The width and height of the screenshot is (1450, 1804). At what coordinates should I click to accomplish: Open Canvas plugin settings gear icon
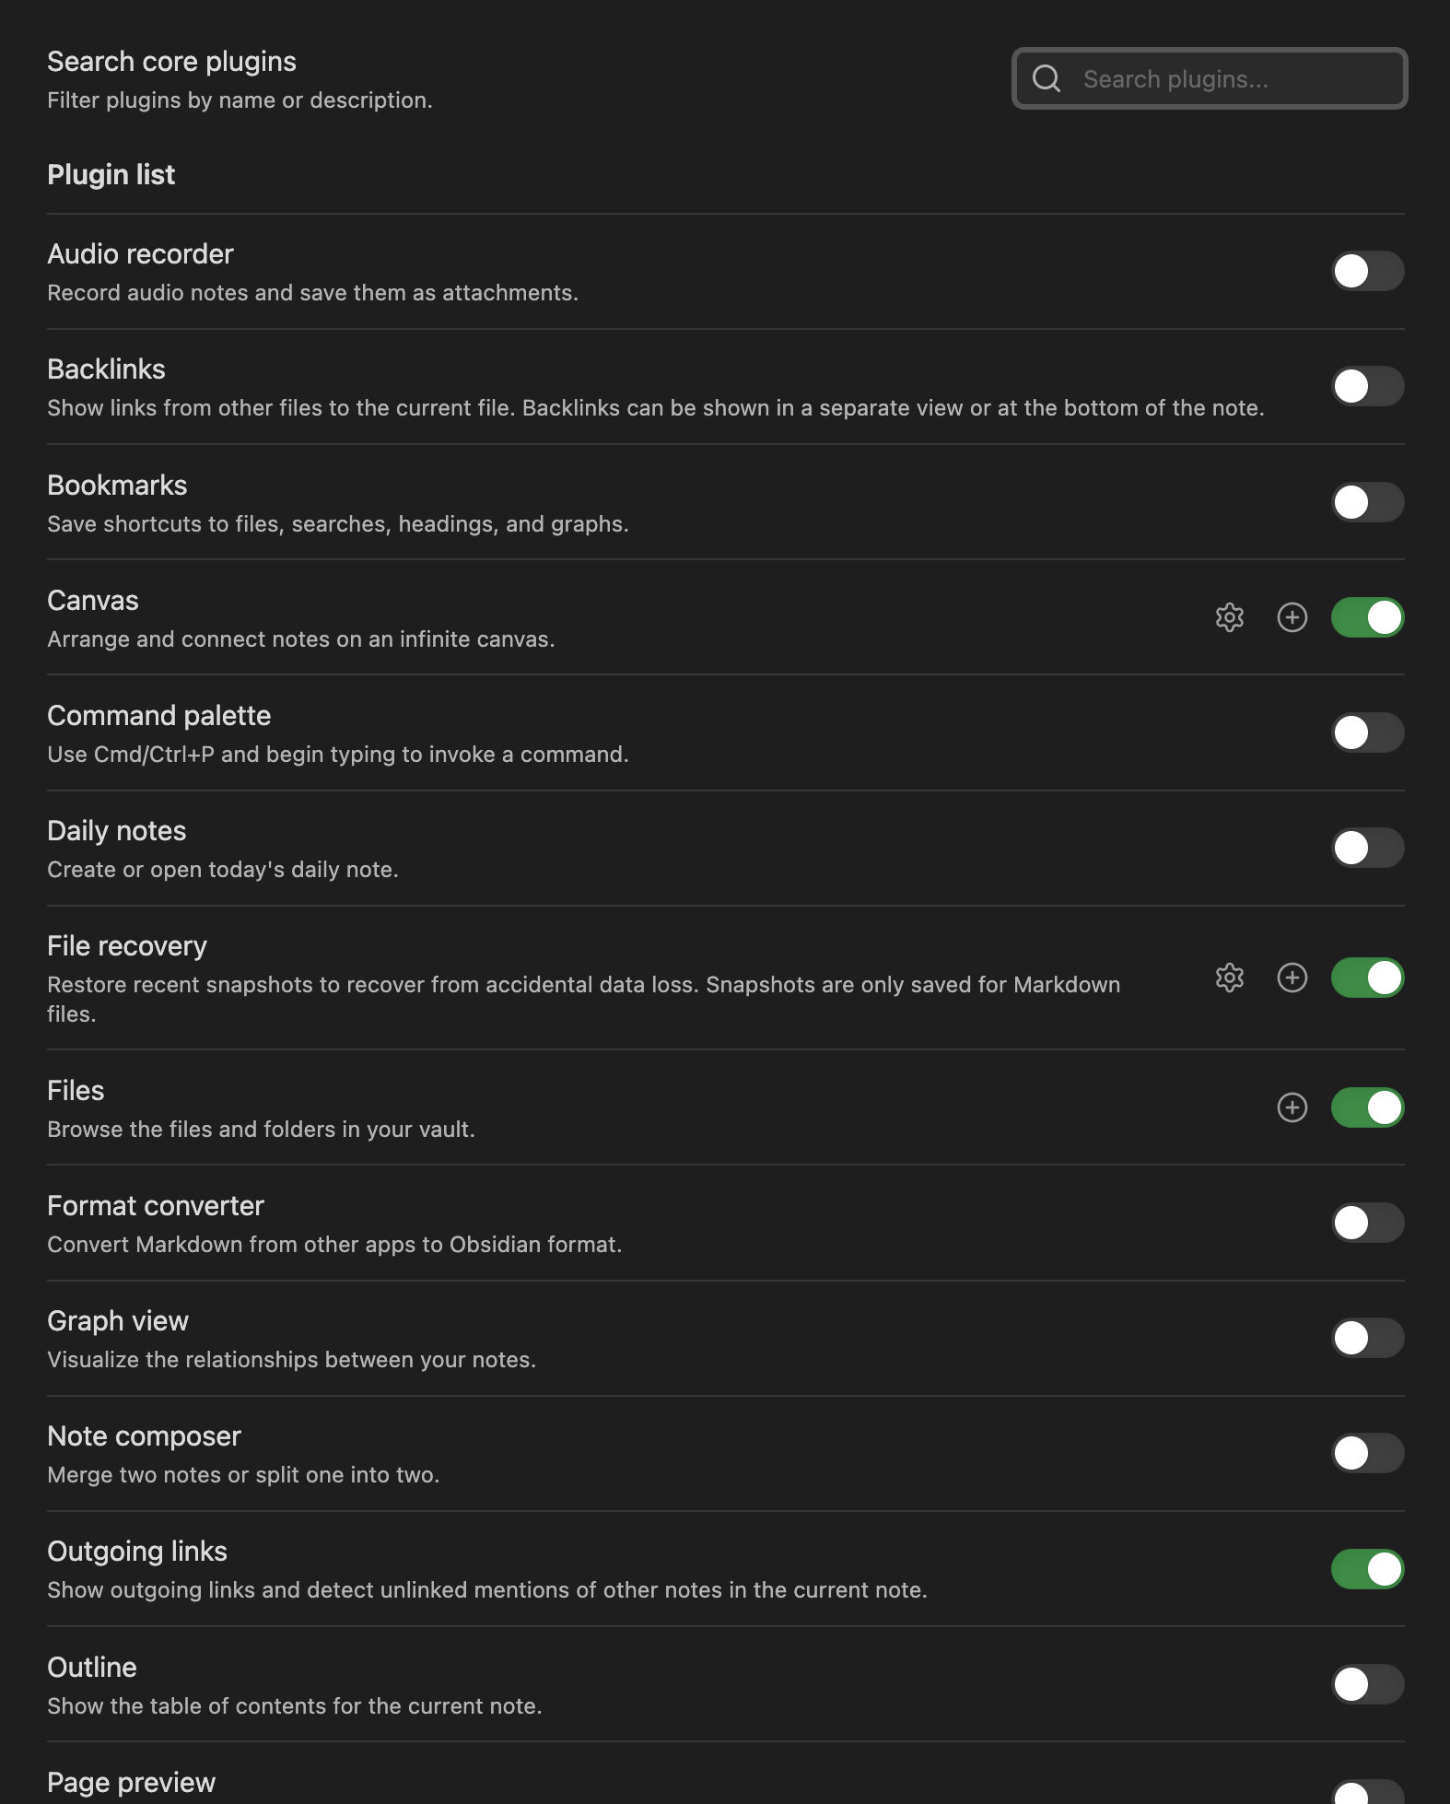[x=1230, y=617]
